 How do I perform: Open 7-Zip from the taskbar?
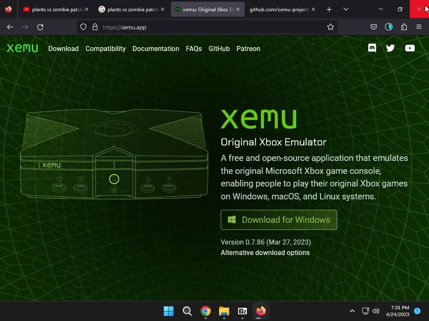coord(243,311)
